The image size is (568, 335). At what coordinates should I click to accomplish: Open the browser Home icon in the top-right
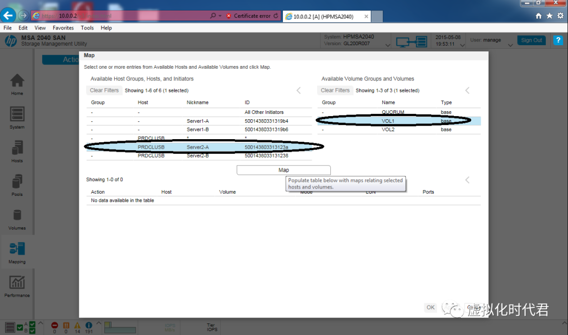point(539,16)
